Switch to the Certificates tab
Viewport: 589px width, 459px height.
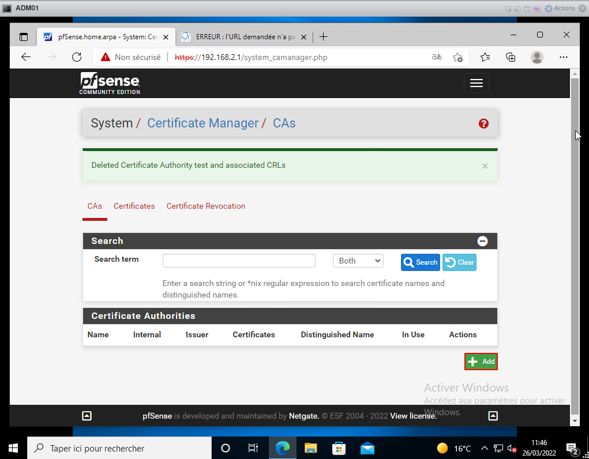click(x=134, y=206)
